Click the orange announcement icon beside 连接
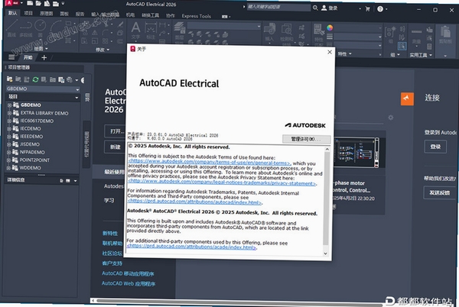459x307 pixels. [x=407, y=99]
